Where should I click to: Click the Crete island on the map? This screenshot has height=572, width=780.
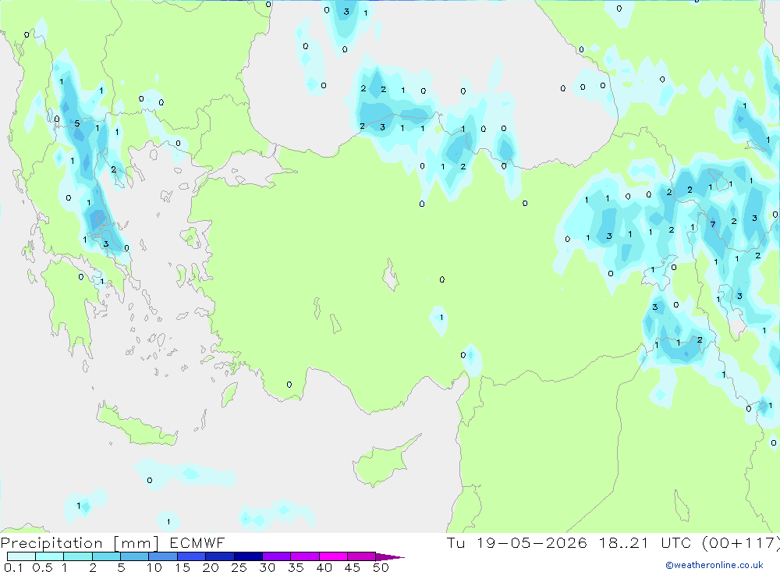[x=136, y=425]
